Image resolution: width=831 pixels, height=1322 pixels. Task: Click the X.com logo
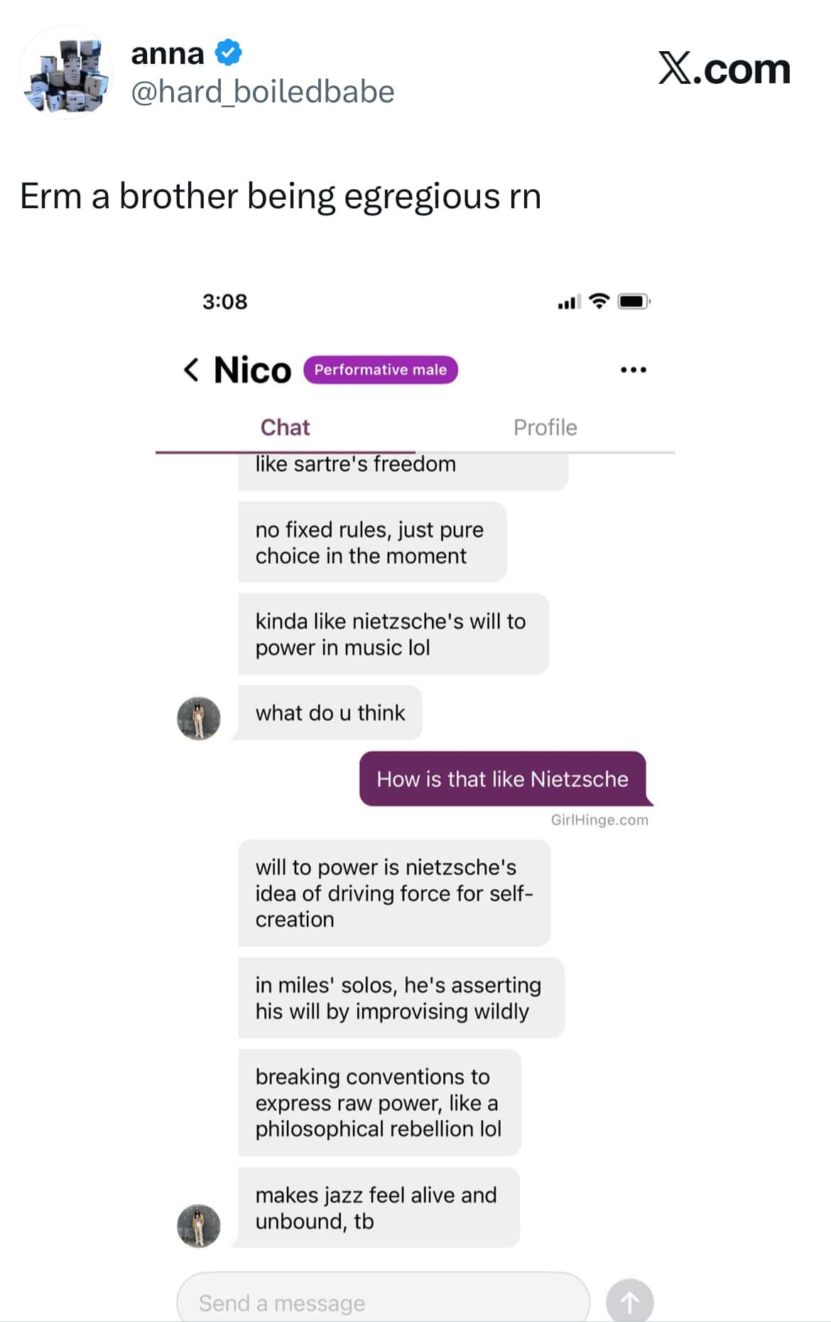tap(724, 69)
